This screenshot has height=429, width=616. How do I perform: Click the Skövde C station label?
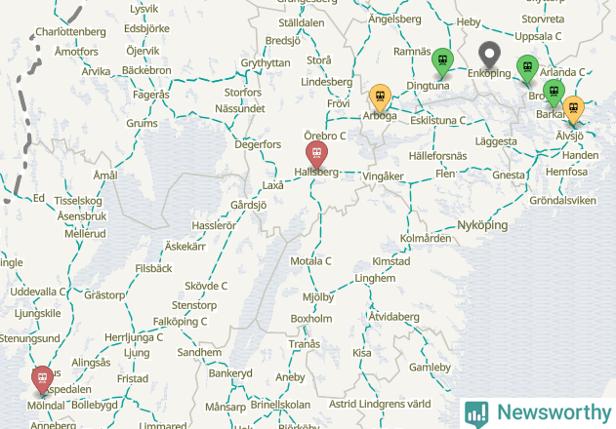coord(206,286)
